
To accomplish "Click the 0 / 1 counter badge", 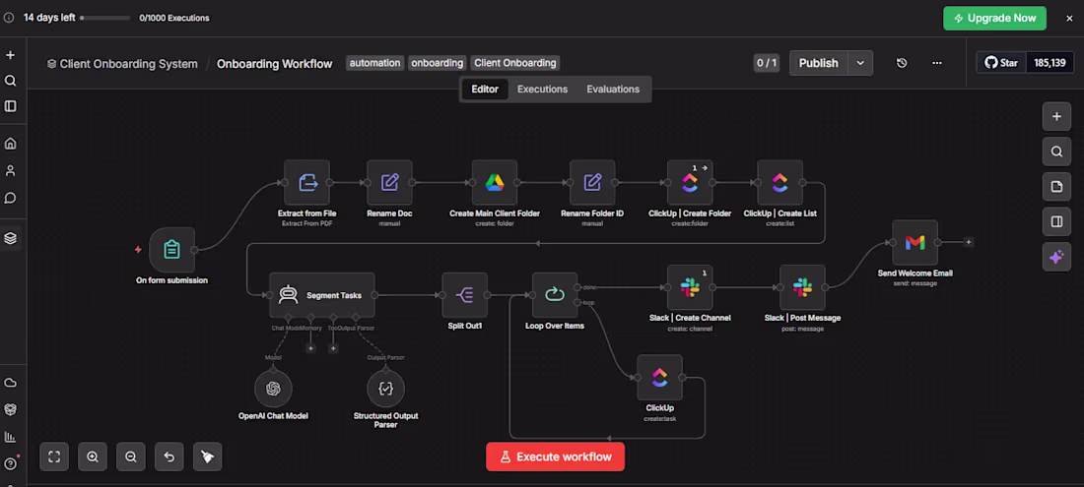I will tap(767, 63).
